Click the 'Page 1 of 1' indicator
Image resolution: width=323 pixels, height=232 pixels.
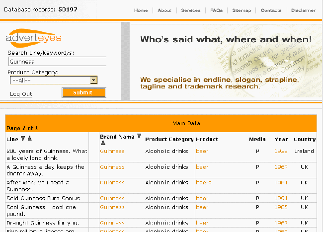pos(22,128)
